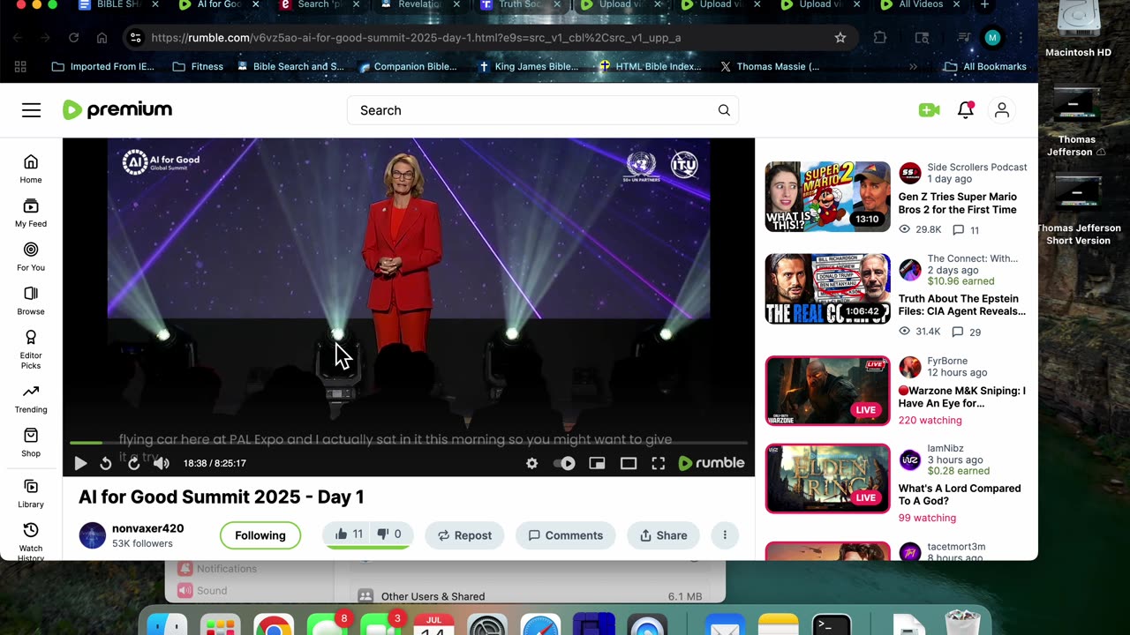Open Truth About The Epstein Files title

coord(962,305)
